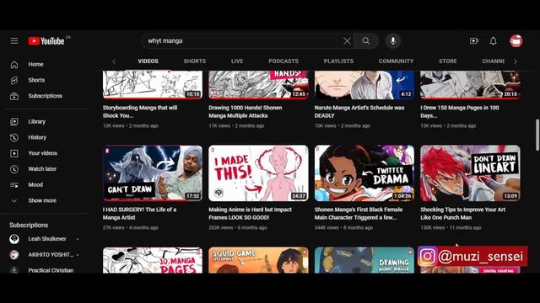Open Shonen Manga's First Black Female title

point(359,213)
